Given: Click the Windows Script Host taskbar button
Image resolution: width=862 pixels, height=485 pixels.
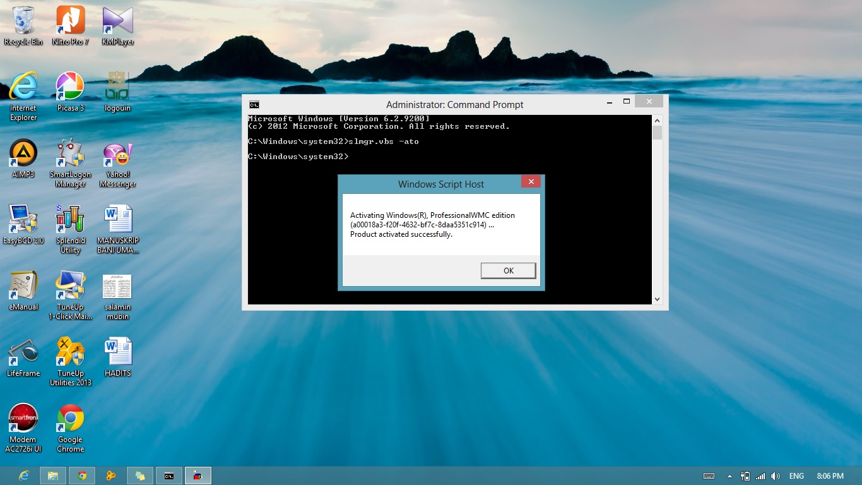Looking at the screenshot, I should pyautogui.click(x=198, y=476).
